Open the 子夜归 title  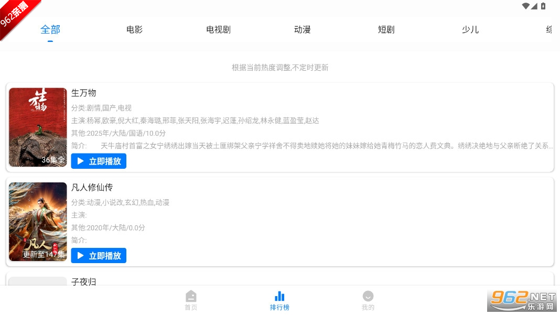pos(83,282)
